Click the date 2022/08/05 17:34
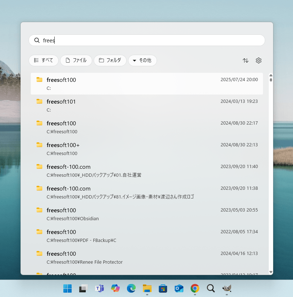This screenshot has width=293, height=297. [239, 232]
